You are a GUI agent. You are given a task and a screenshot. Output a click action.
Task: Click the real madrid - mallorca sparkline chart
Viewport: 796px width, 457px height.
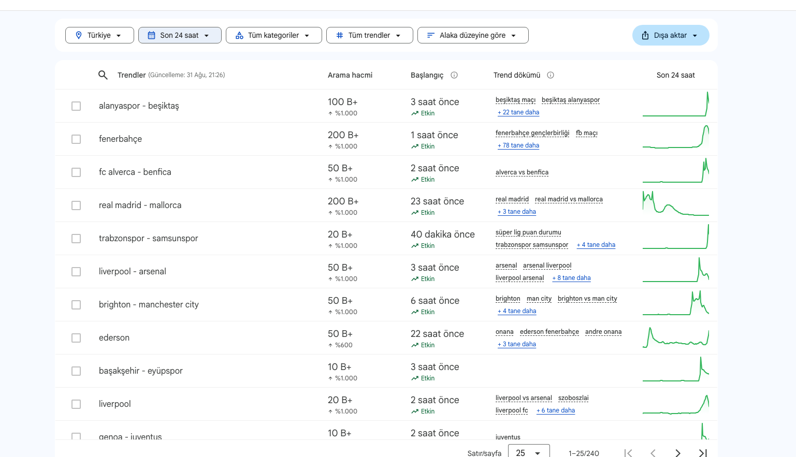click(676, 205)
